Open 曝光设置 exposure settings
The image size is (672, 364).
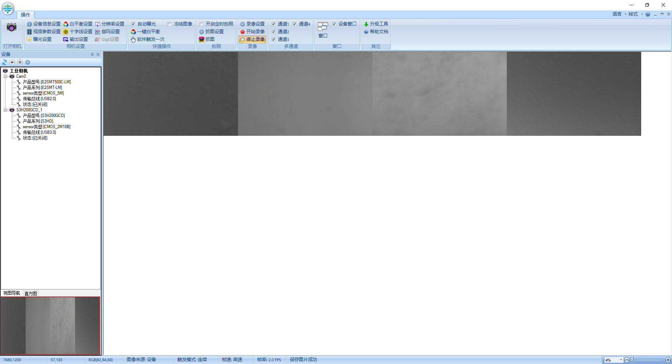(40, 39)
